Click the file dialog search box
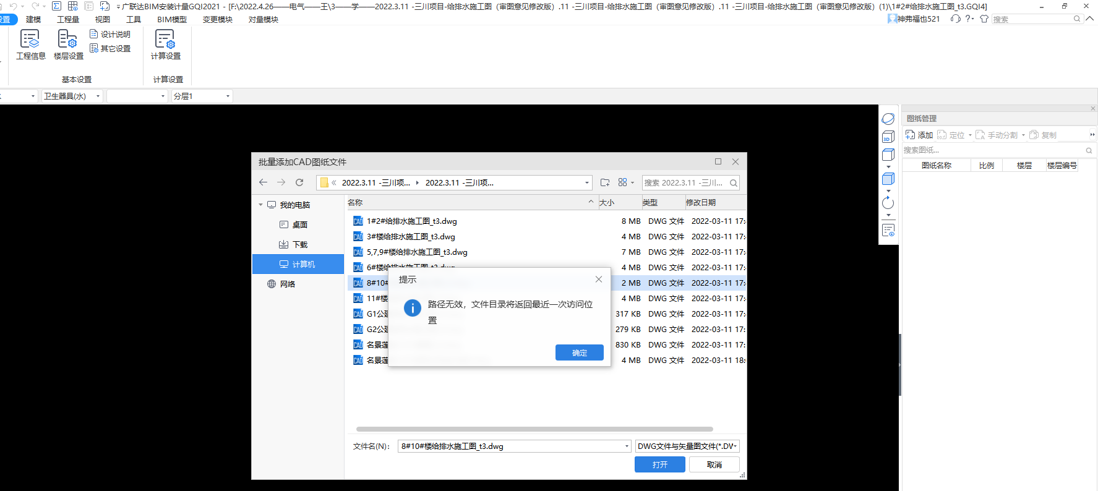 (691, 182)
